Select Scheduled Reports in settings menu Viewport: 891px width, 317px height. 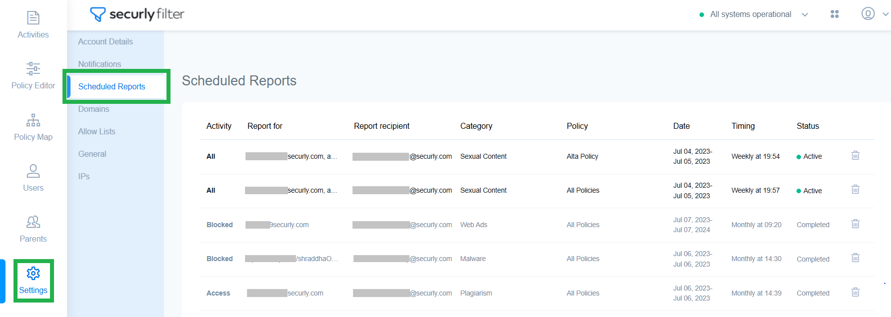pyautogui.click(x=111, y=86)
